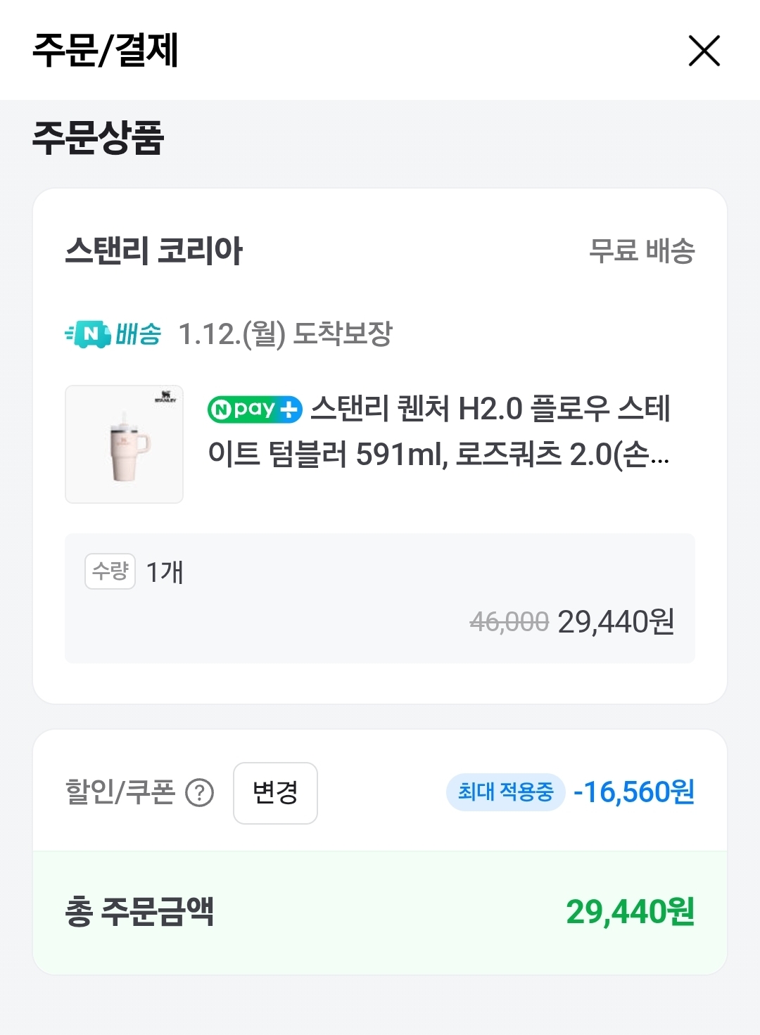The image size is (760, 1035).
Task: Tap the 1.12.(월) 도착보장 arrival guarantee text
Action: click(x=285, y=334)
